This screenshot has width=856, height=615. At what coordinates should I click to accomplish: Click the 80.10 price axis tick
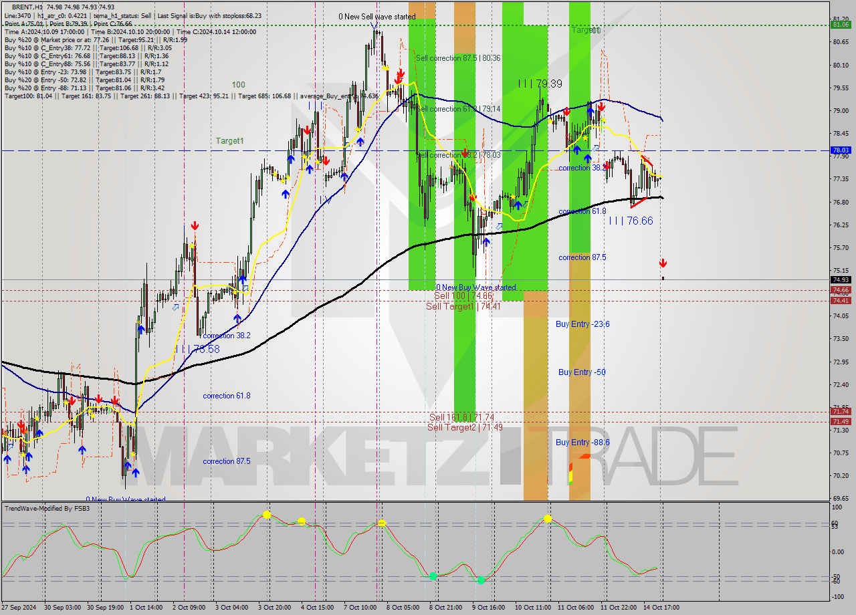(x=840, y=65)
